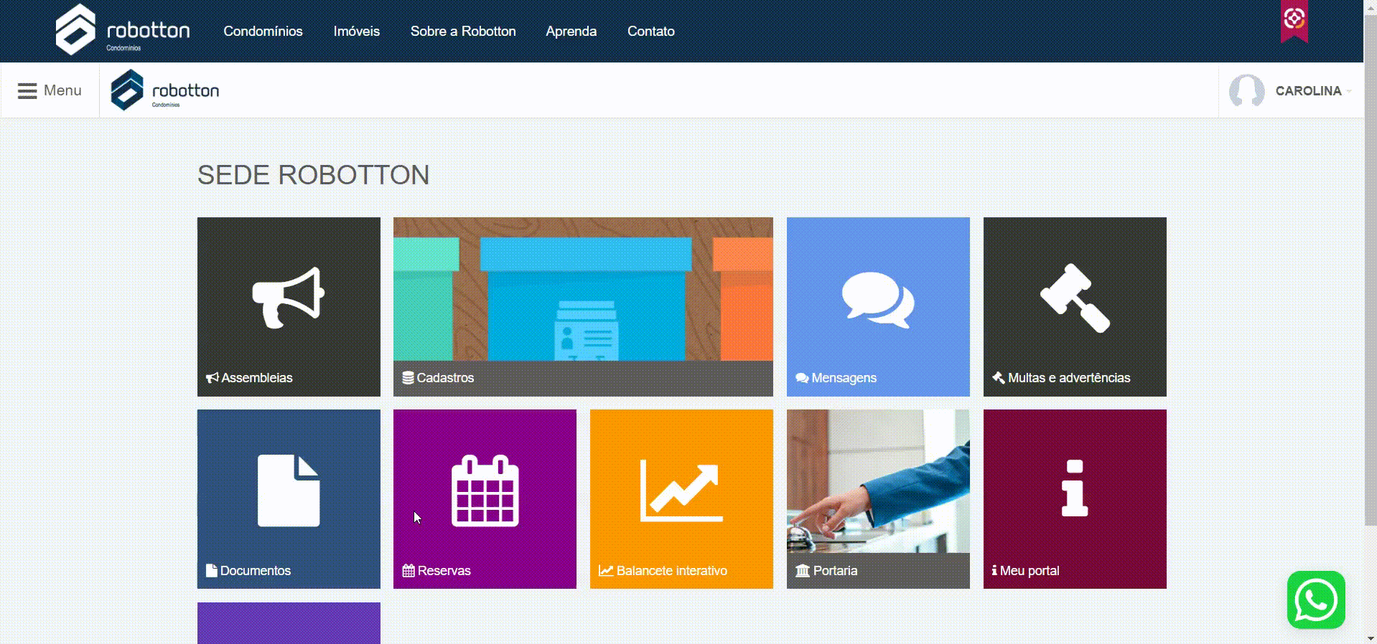The height and width of the screenshot is (644, 1377).
Task: Open the Cadastros image tile
Action: click(x=582, y=306)
